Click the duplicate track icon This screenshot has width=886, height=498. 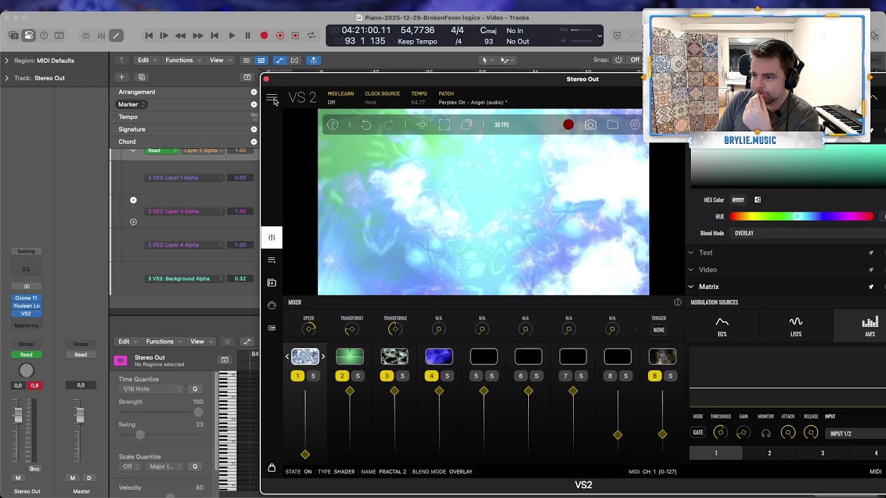click(142, 77)
